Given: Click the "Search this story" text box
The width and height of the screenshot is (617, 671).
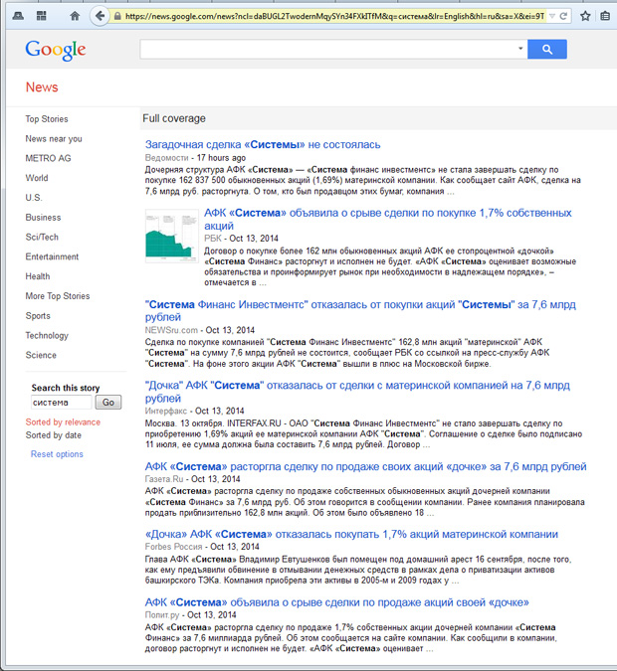Looking at the screenshot, I should tap(62, 403).
